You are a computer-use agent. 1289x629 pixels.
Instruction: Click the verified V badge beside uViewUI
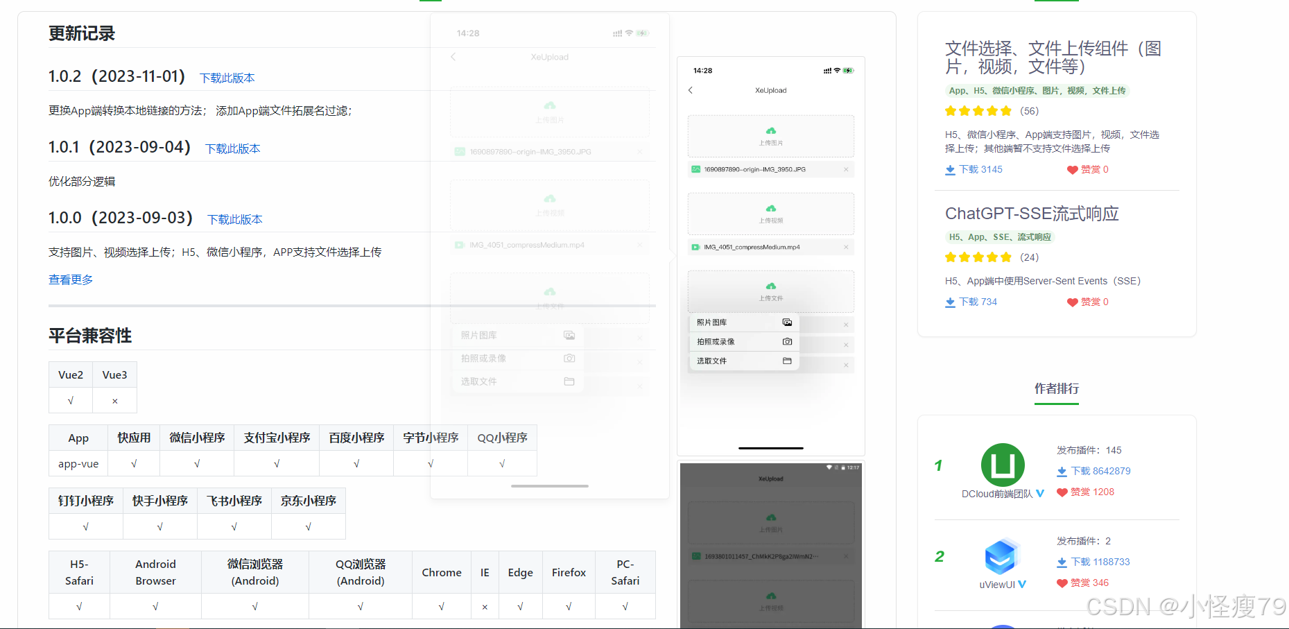click(x=1022, y=585)
